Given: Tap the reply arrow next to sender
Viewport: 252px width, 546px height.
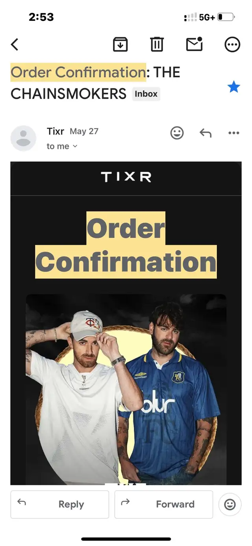Looking at the screenshot, I should (x=206, y=133).
